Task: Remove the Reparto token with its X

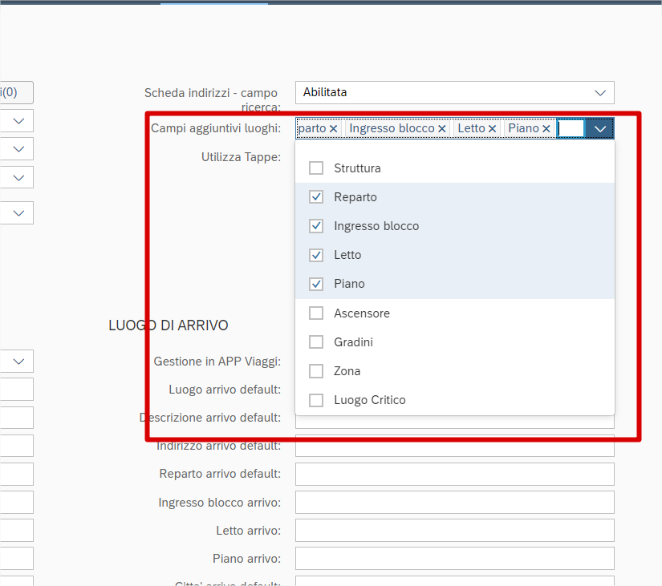Action: (x=333, y=128)
